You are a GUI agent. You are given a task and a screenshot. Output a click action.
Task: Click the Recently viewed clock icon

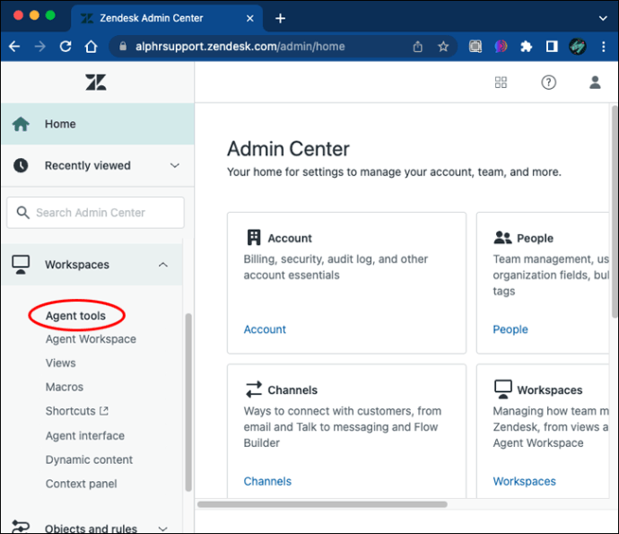(x=21, y=165)
